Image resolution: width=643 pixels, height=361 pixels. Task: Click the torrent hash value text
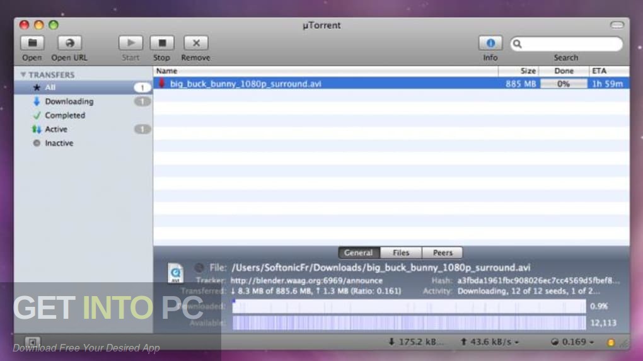(538, 281)
